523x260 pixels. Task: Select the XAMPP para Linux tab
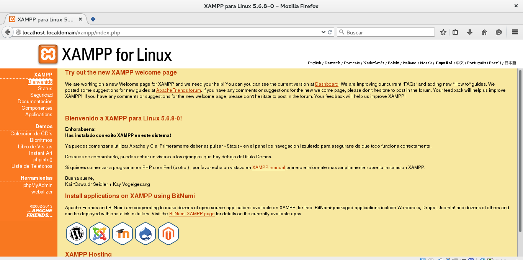[x=46, y=19]
